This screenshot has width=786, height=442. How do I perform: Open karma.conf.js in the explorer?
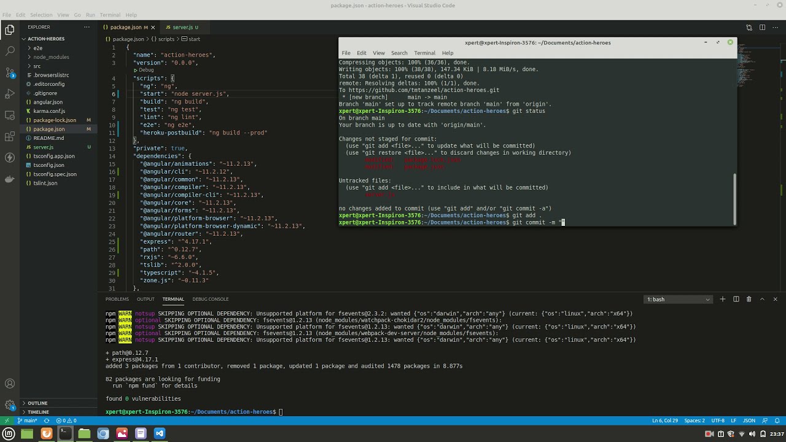click(x=49, y=111)
